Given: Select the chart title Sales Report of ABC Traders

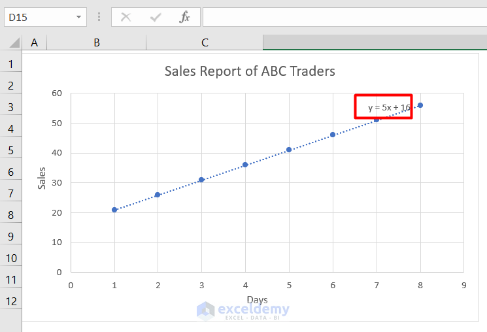Looking at the screenshot, I should (x=250, y=71).
